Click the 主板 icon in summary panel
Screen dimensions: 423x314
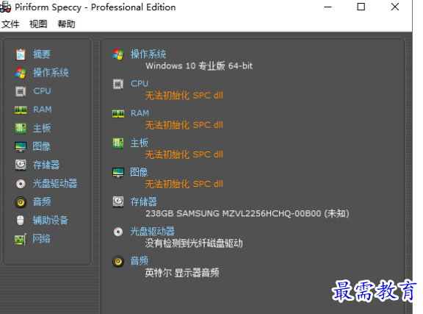point(118,143)
